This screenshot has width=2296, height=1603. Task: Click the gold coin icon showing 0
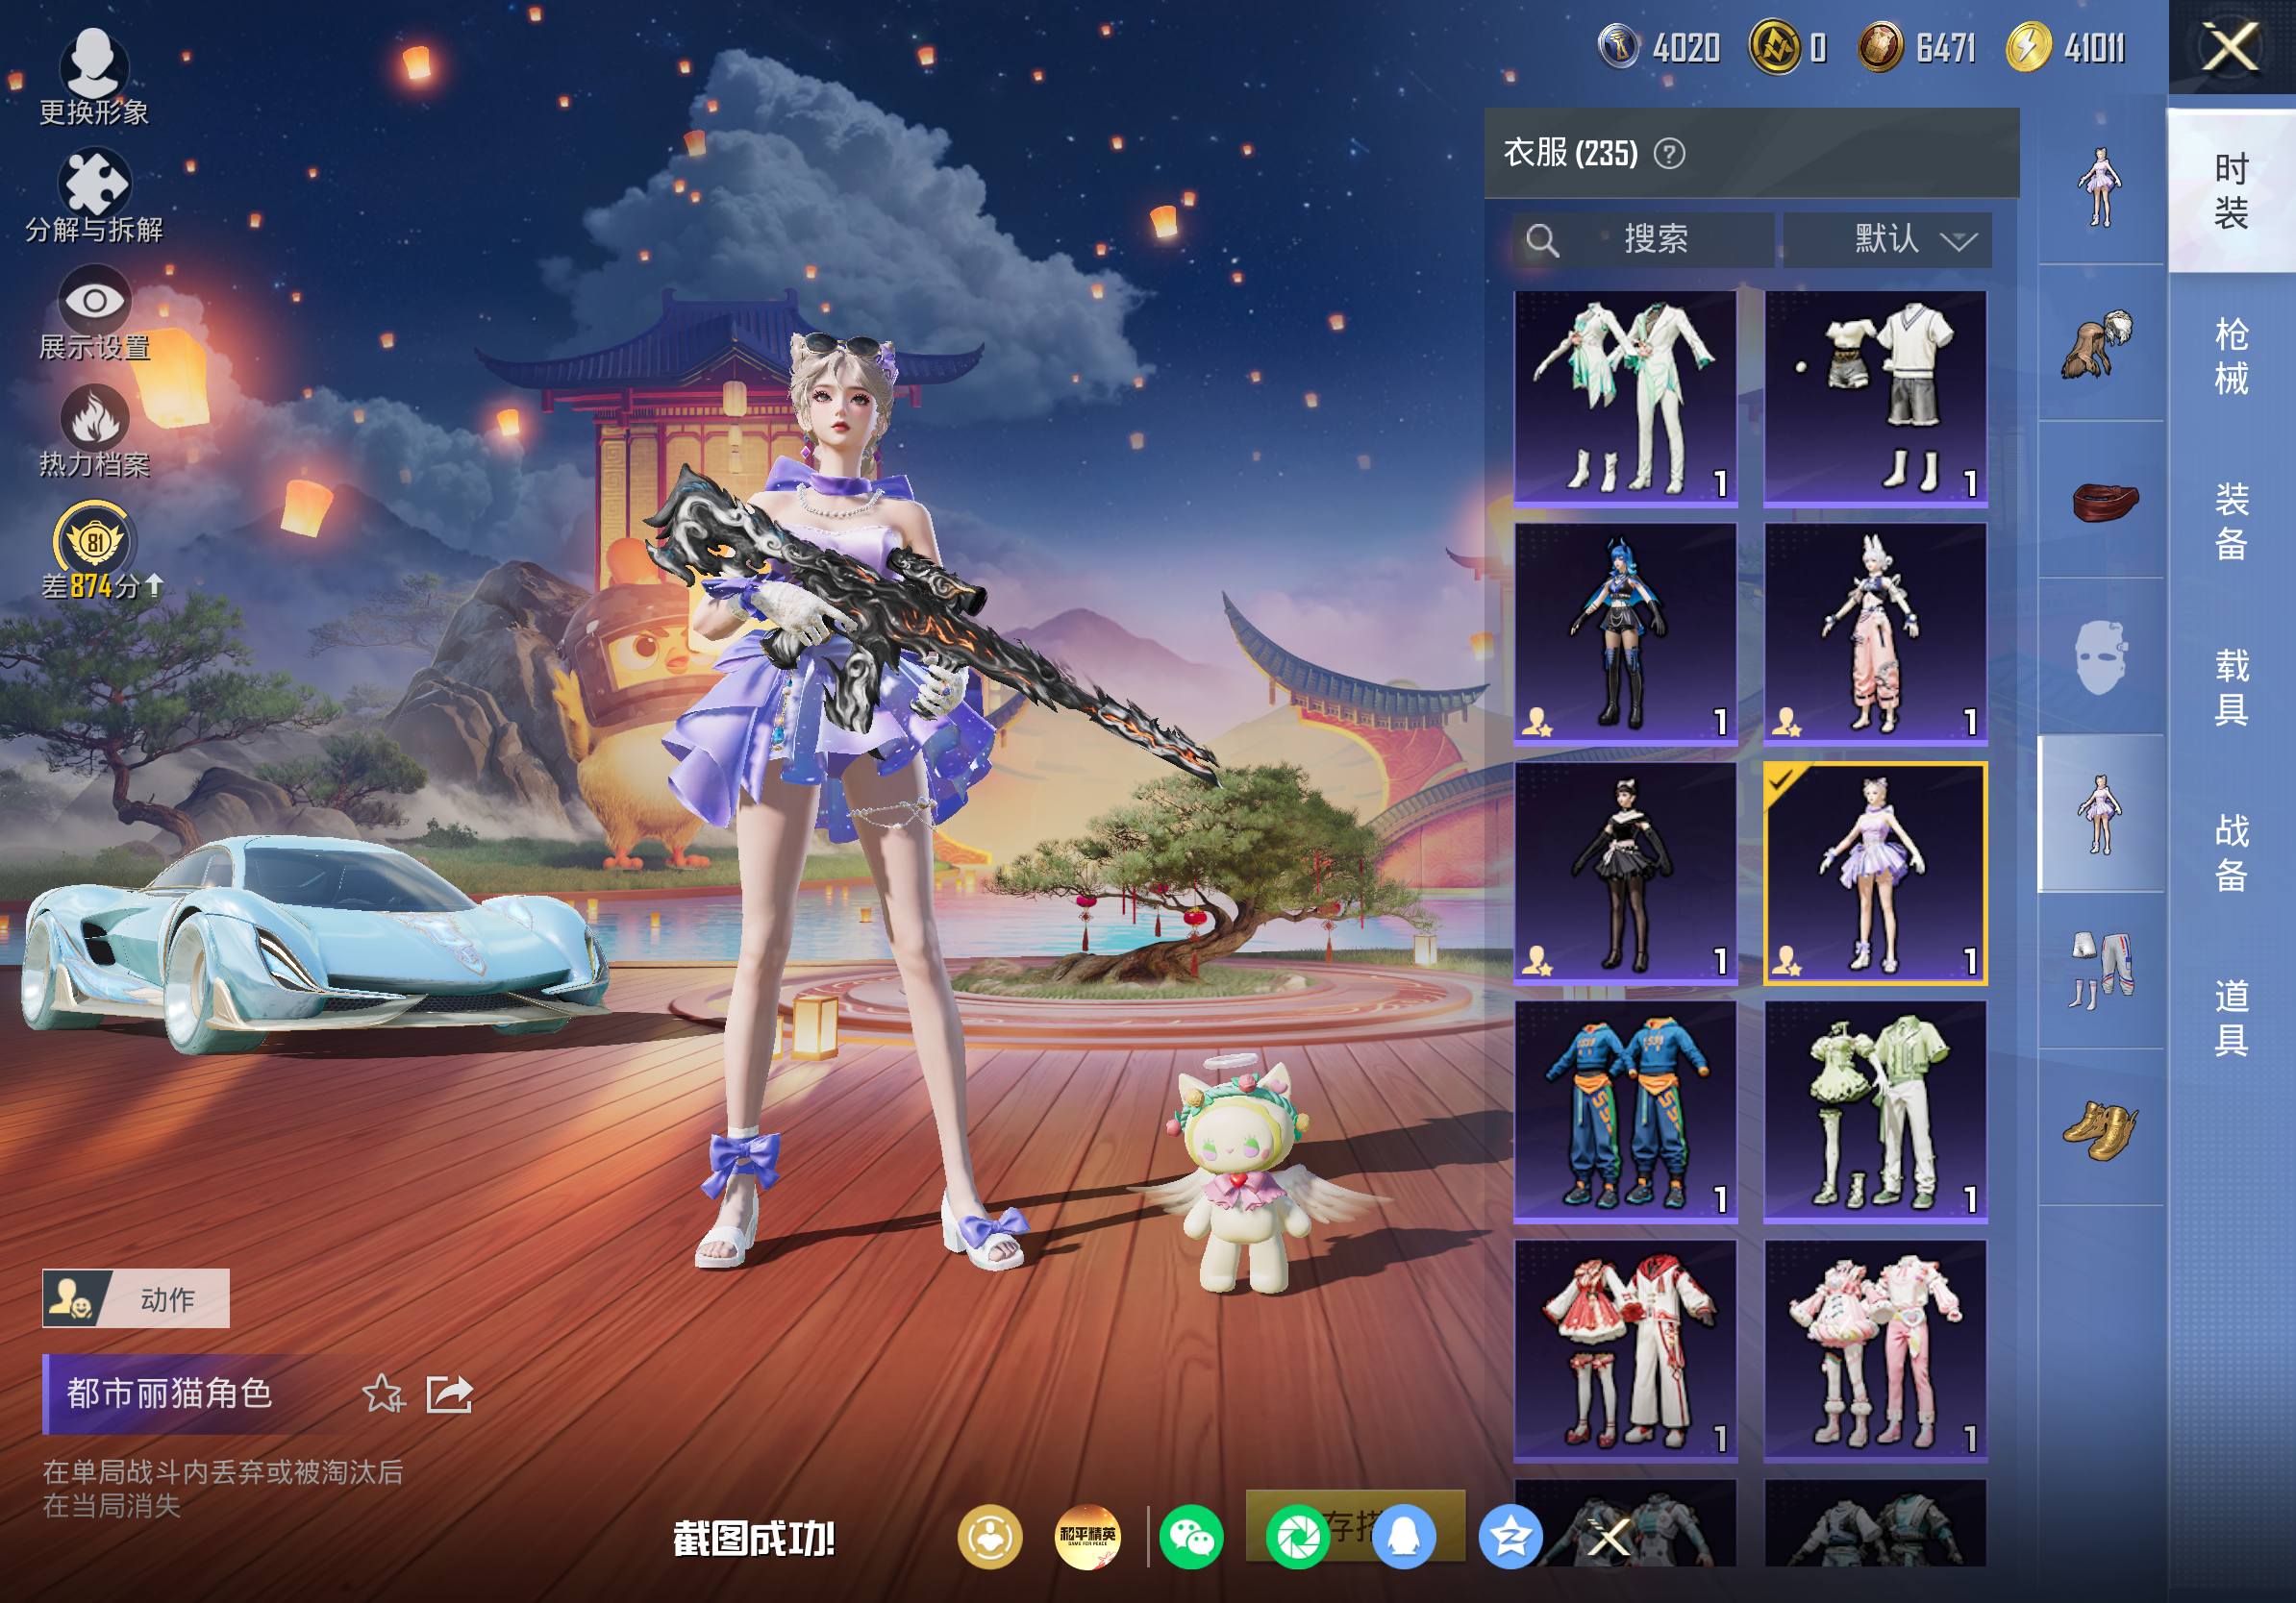(x=1775, y=47)
